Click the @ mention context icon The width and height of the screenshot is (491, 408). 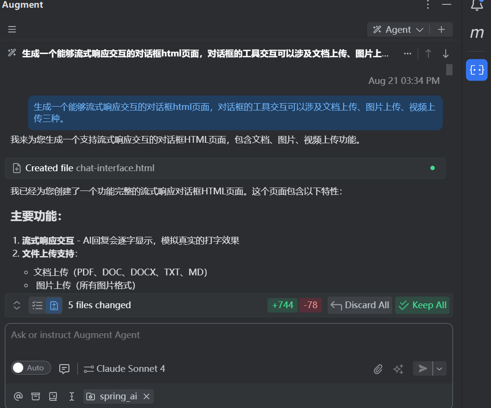click(18, 396)
